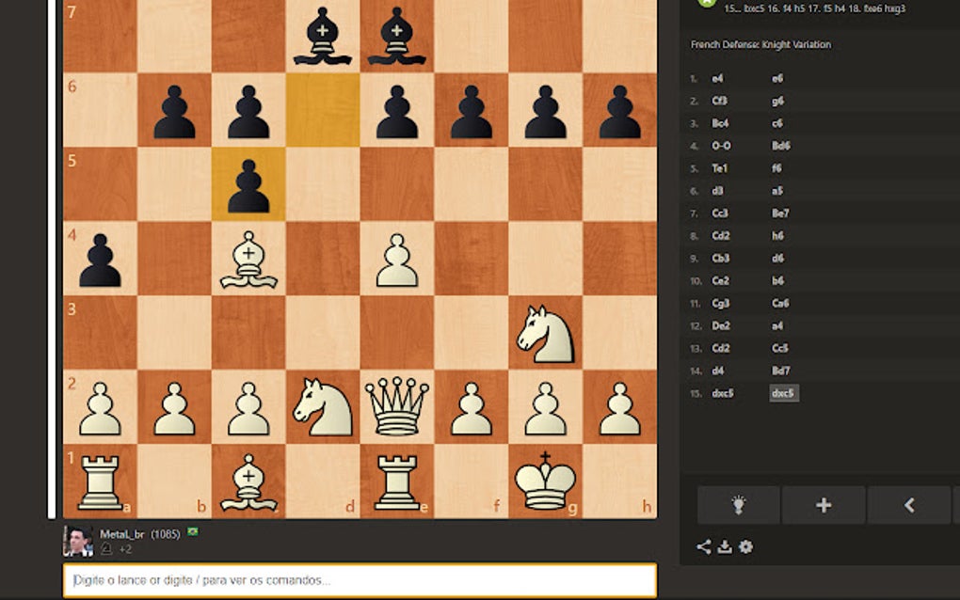Screen dimensions: 960x600
Task: Click the white rook on e1
Action: click(x=397, y=482)
